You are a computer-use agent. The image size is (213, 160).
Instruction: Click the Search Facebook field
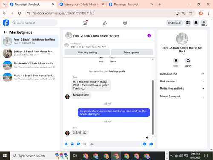click(x=34, y=23)
